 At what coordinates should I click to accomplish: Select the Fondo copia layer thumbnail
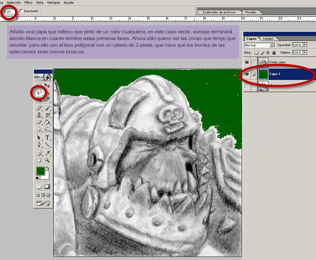point(263,62)
